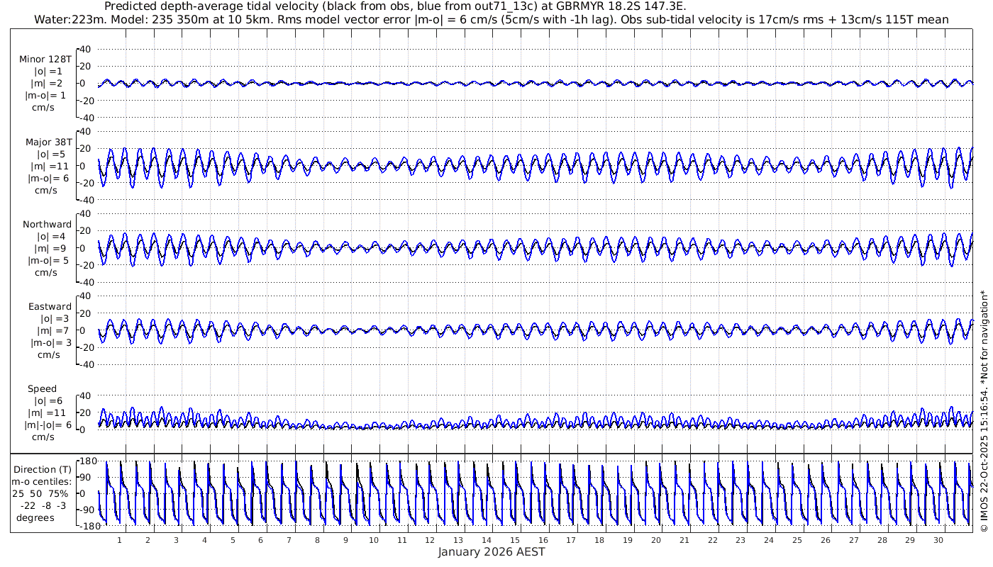Click the "January 2026 AEST" axis label
Viewport: 993px width, 567px height.
tap(492, 552)
